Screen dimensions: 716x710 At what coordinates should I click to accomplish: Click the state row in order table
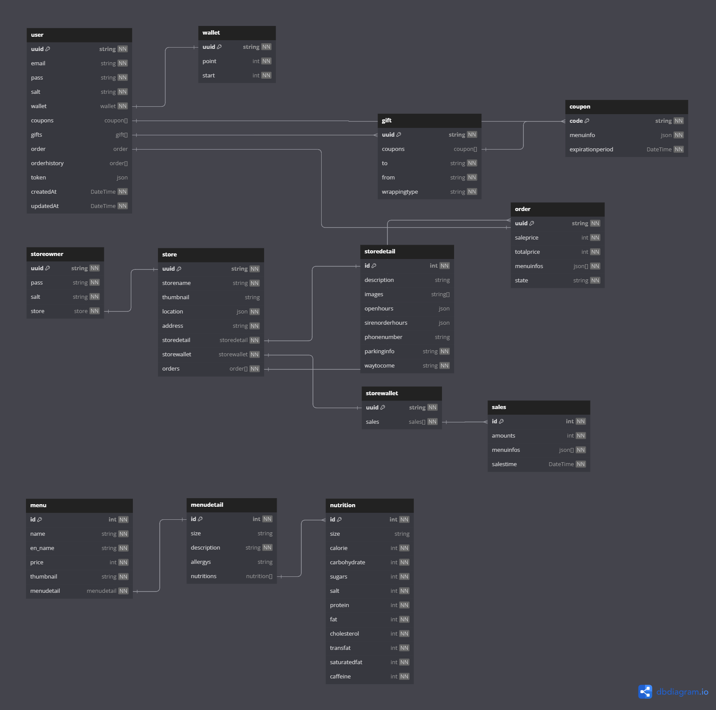click(x=558, y=281)
